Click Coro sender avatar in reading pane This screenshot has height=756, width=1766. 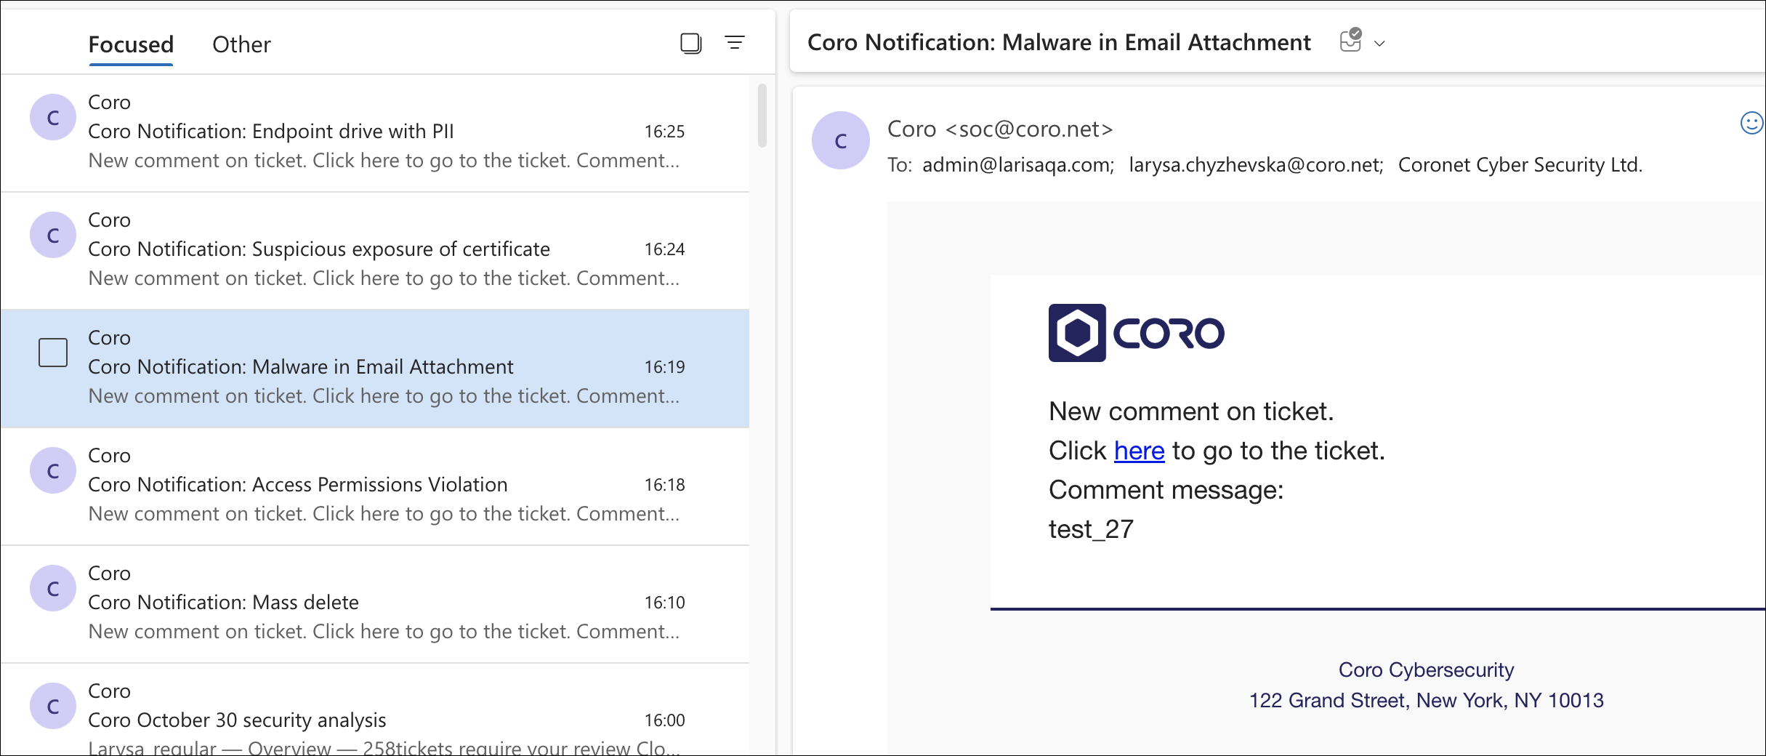(841, 140)
